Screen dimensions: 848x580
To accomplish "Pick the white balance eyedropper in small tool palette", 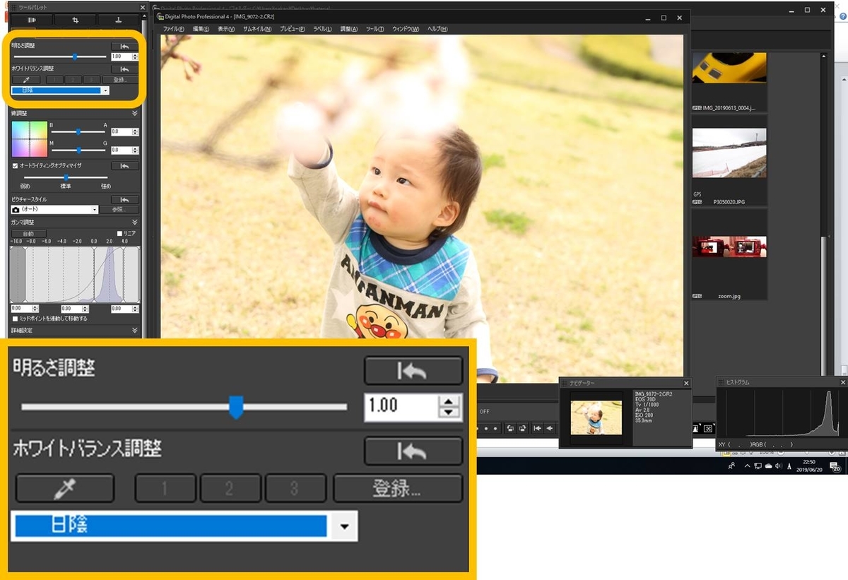I will (26, 80).
